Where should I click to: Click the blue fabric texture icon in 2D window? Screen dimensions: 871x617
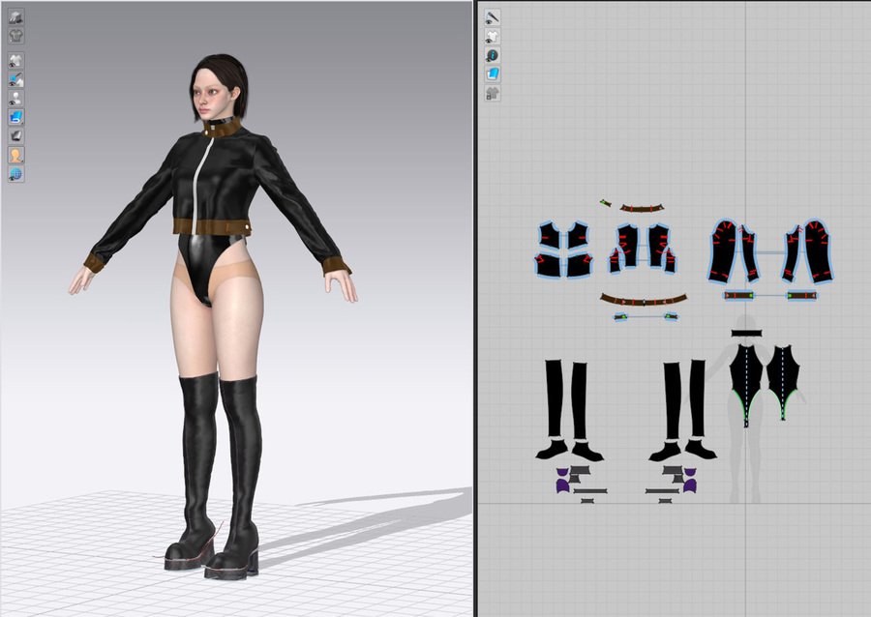[x=493, y=74]
